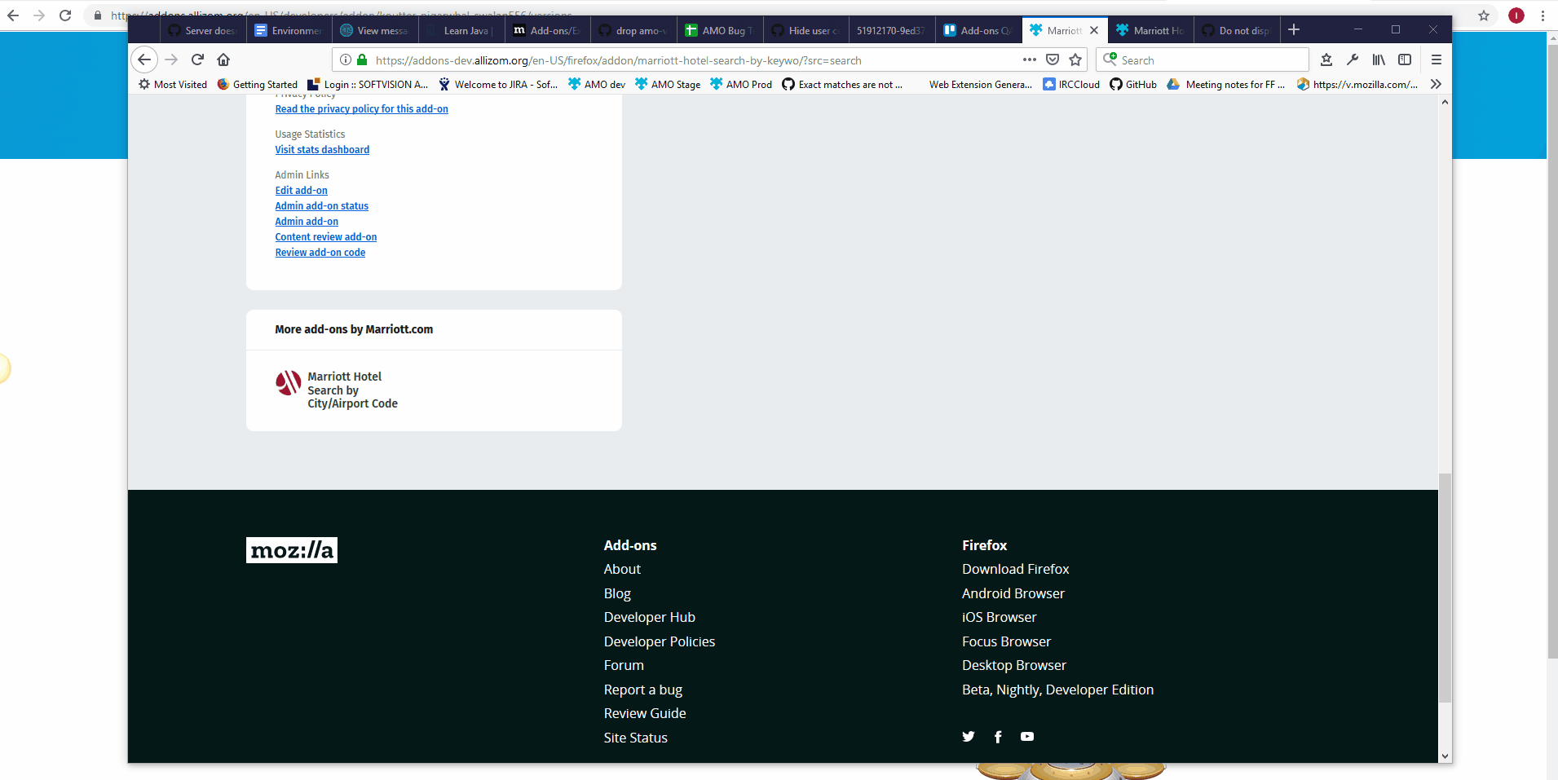Switch to the Server does tab
The width and height of the screenshot is (1558, 780).
click(x=202, y=30)
